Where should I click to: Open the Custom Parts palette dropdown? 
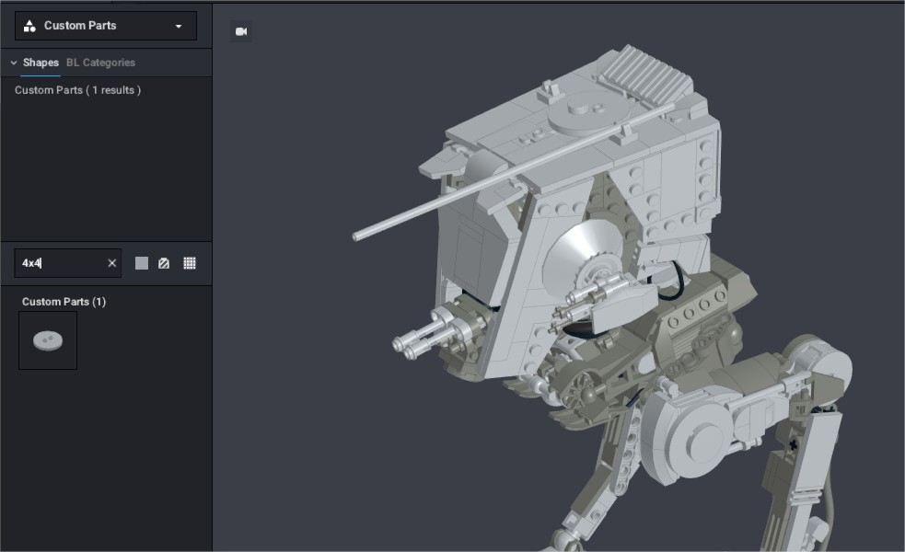(106, 26)
